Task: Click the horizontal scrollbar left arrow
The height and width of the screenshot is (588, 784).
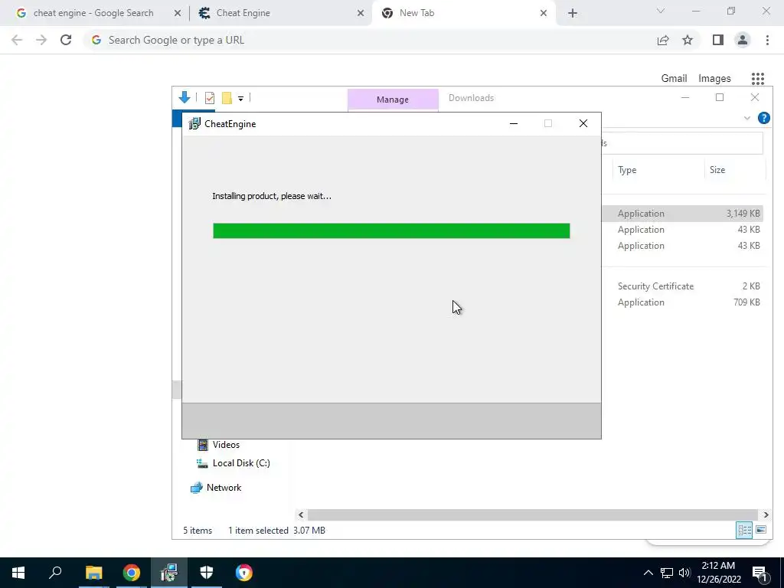Action: coord(301,514)
